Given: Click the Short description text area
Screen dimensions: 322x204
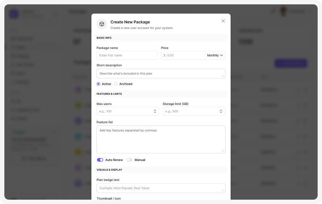Looking at the screenshot, I should pos(160,73).
